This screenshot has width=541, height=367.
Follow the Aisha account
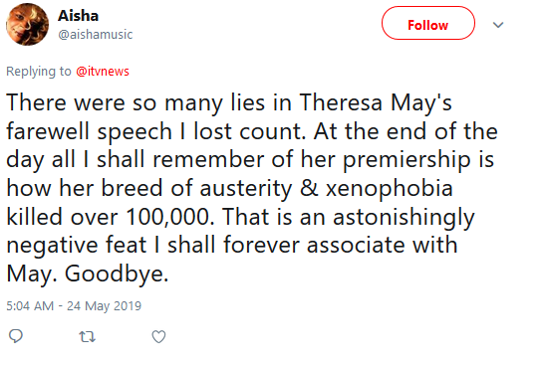point(427,24)
